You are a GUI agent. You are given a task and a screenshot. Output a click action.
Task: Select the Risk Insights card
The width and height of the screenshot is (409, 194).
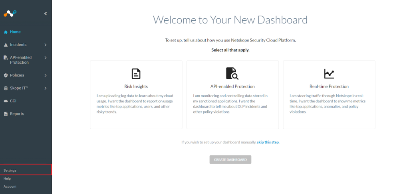click(136, 95)
